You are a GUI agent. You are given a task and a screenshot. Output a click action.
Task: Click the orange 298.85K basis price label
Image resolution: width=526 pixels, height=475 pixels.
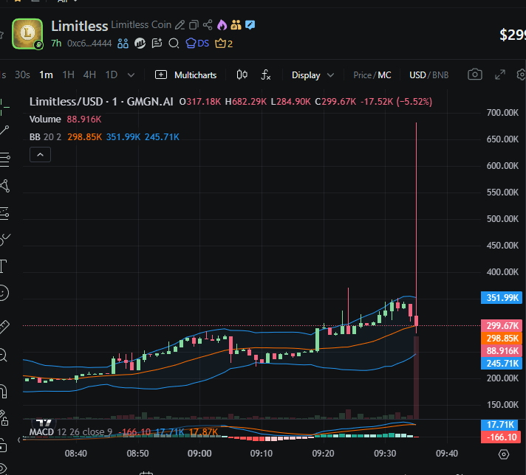pos(502,339)
